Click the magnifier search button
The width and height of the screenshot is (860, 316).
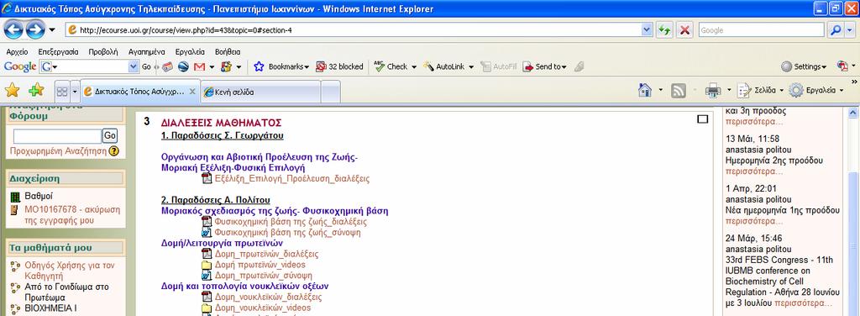pos(835,30)
